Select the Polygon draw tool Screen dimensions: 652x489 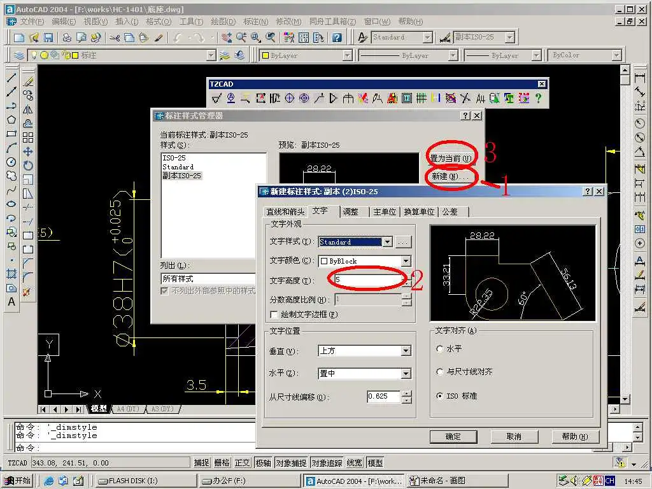pyautogui.click(x=11, y=120)
